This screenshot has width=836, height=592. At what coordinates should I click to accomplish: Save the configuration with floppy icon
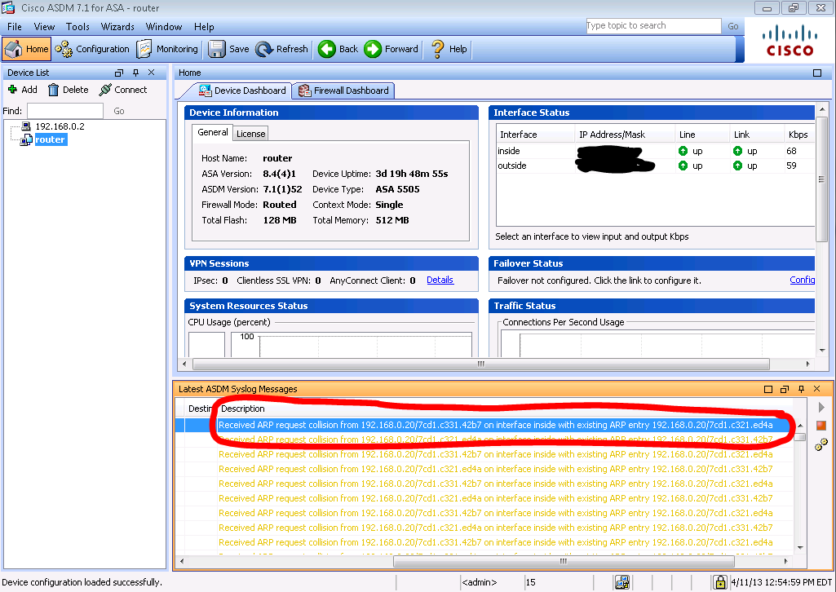pyautogui.click(x=228, y=49)
